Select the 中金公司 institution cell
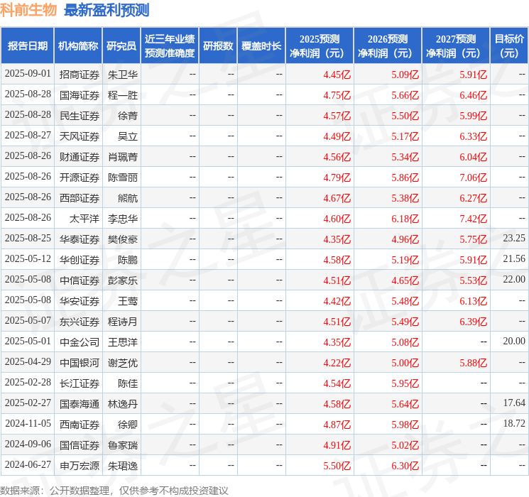Image resolution: width=529 pixels, height=497 pixels. [80, 342]
